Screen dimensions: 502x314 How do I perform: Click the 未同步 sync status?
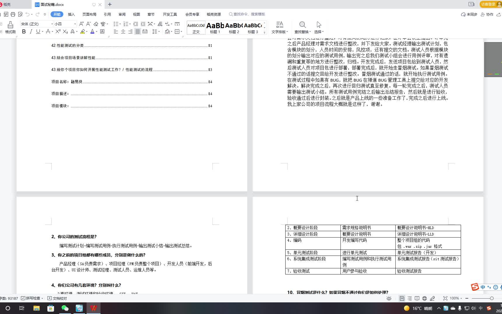click(x=469, y=14)
